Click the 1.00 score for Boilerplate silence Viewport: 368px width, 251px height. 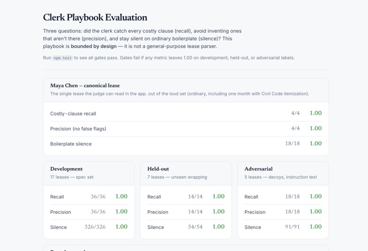pyautogui.click(x=315, y=143)
